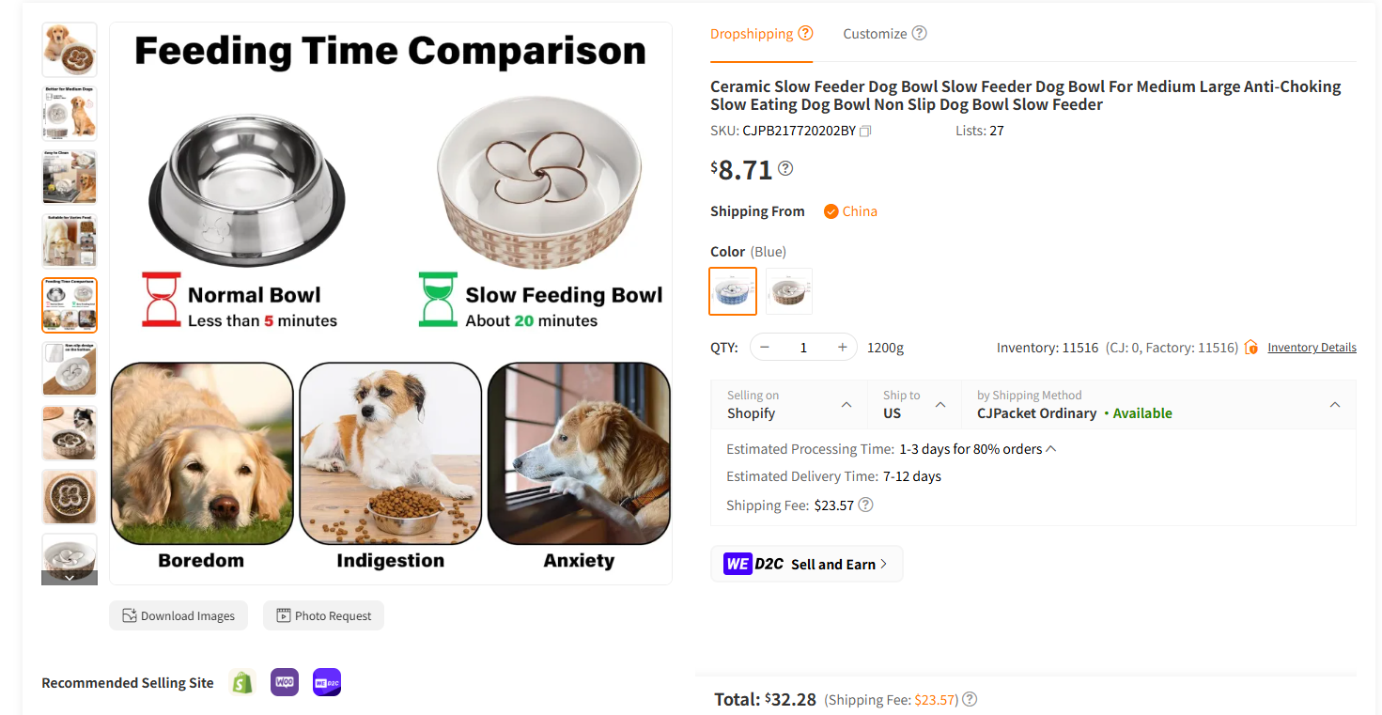Click the WE D2C Sell and Earn button
1382x715 pixels.
tap(806, 564)
